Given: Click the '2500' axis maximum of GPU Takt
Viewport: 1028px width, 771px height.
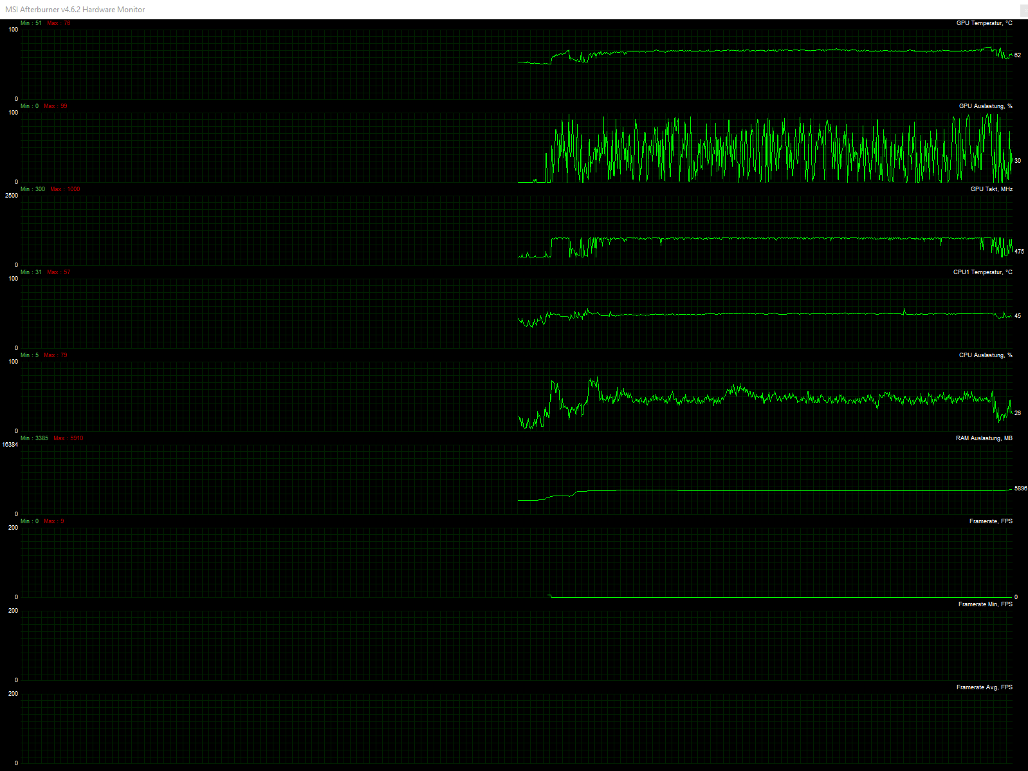Looking at the screenshot, I should click(x=12, y=196).
